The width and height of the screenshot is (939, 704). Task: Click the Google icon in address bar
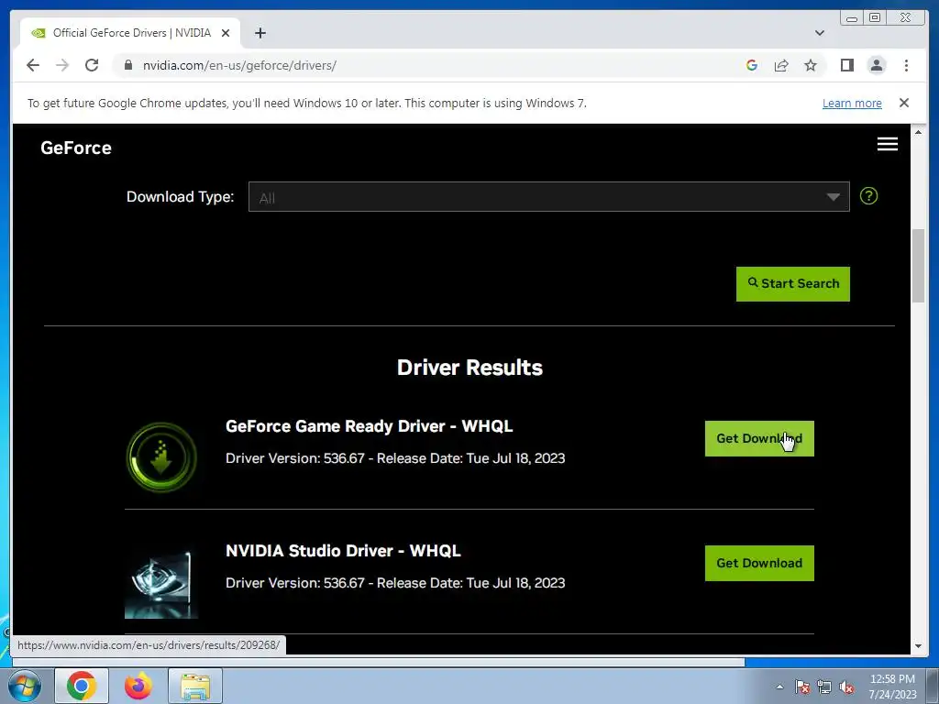pos(752,65)
